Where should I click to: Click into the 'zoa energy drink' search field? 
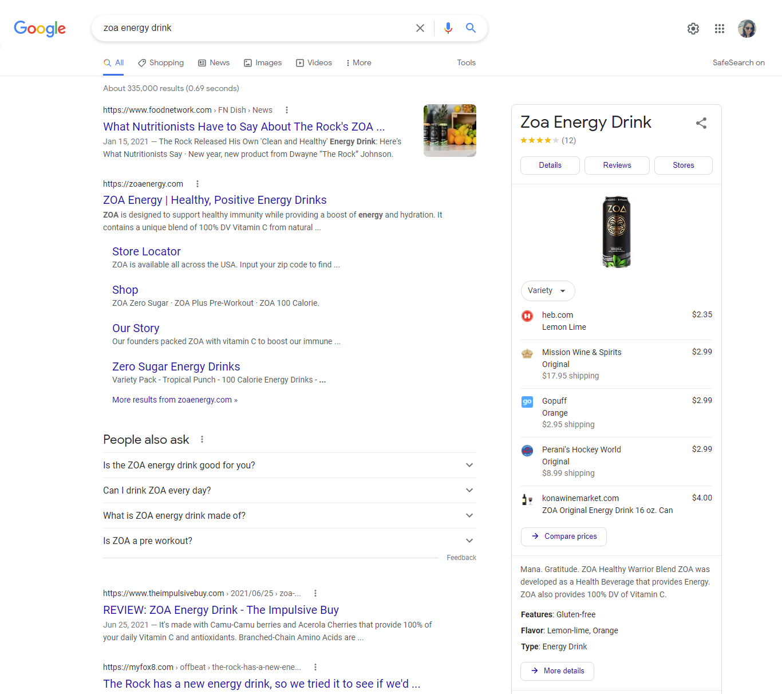click(255, 28)
